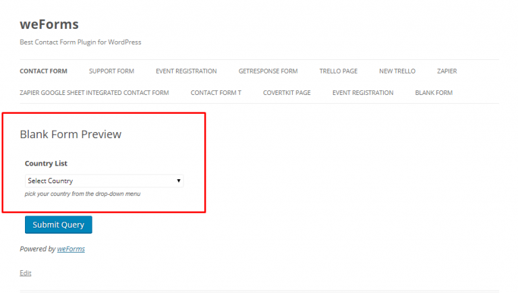Viewport: 518px width, 293px height.
Task: Open the Contact Form menu item
Action: click(x=43, y=71)
